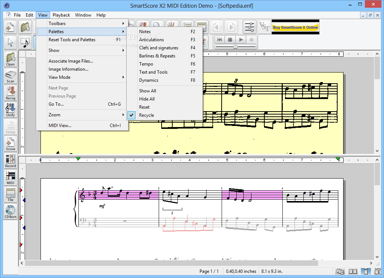
Task: Select the dashed-box note selection tool
Action: click(x=25, y=42)
